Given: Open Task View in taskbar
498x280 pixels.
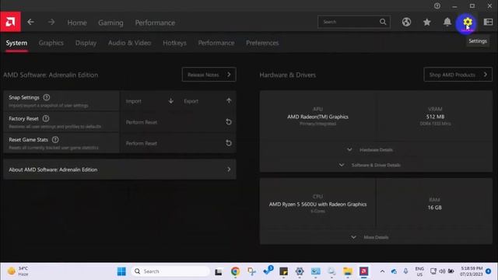Looking at the screenshot, I should coord(219,271).
